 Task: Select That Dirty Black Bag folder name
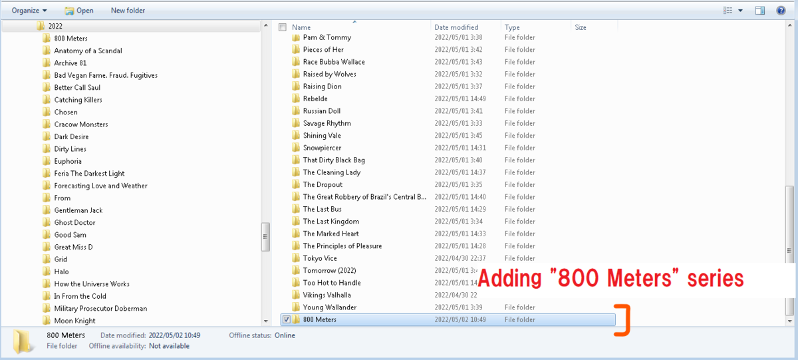(334, 160)
